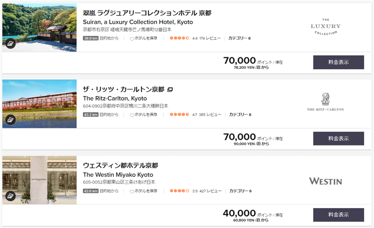The image size is (374, 228).
Task: Open the 翠嵐 ラグジュアリーコレクションホテル 京都 title link
Action: pyautogui.click(x=147, y=13)
